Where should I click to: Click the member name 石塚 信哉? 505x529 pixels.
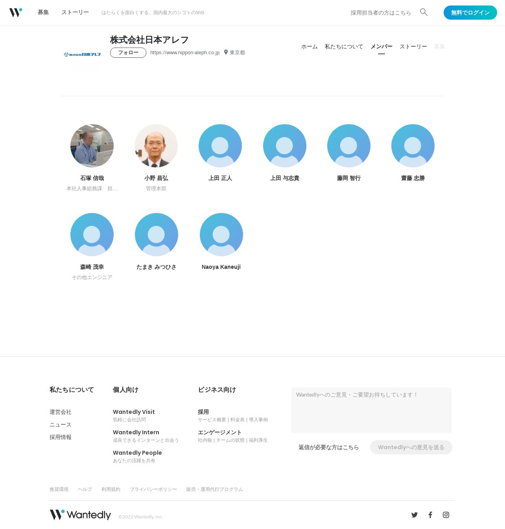(x=92, y=178)
